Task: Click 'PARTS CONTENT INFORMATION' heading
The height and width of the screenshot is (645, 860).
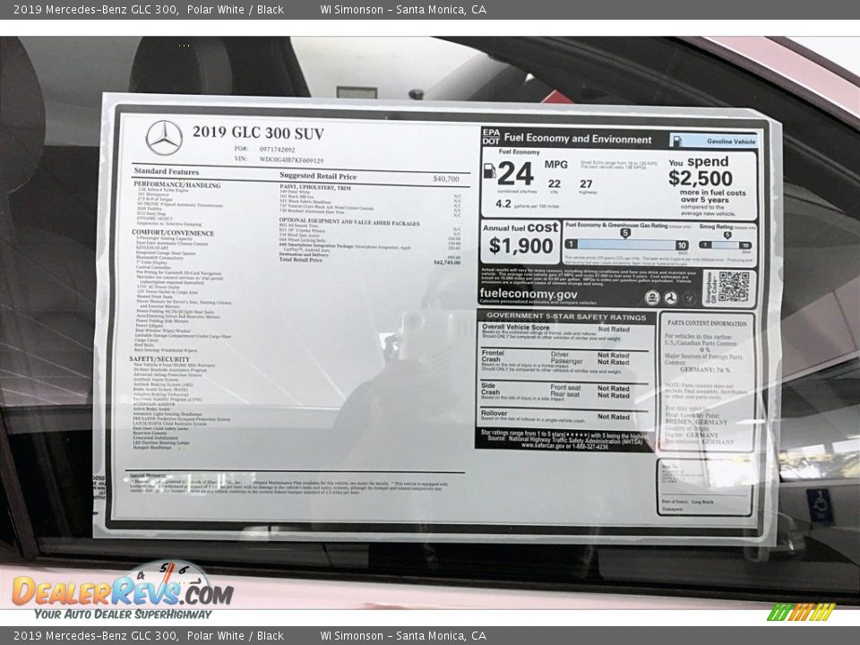Action: pos(707,323)
